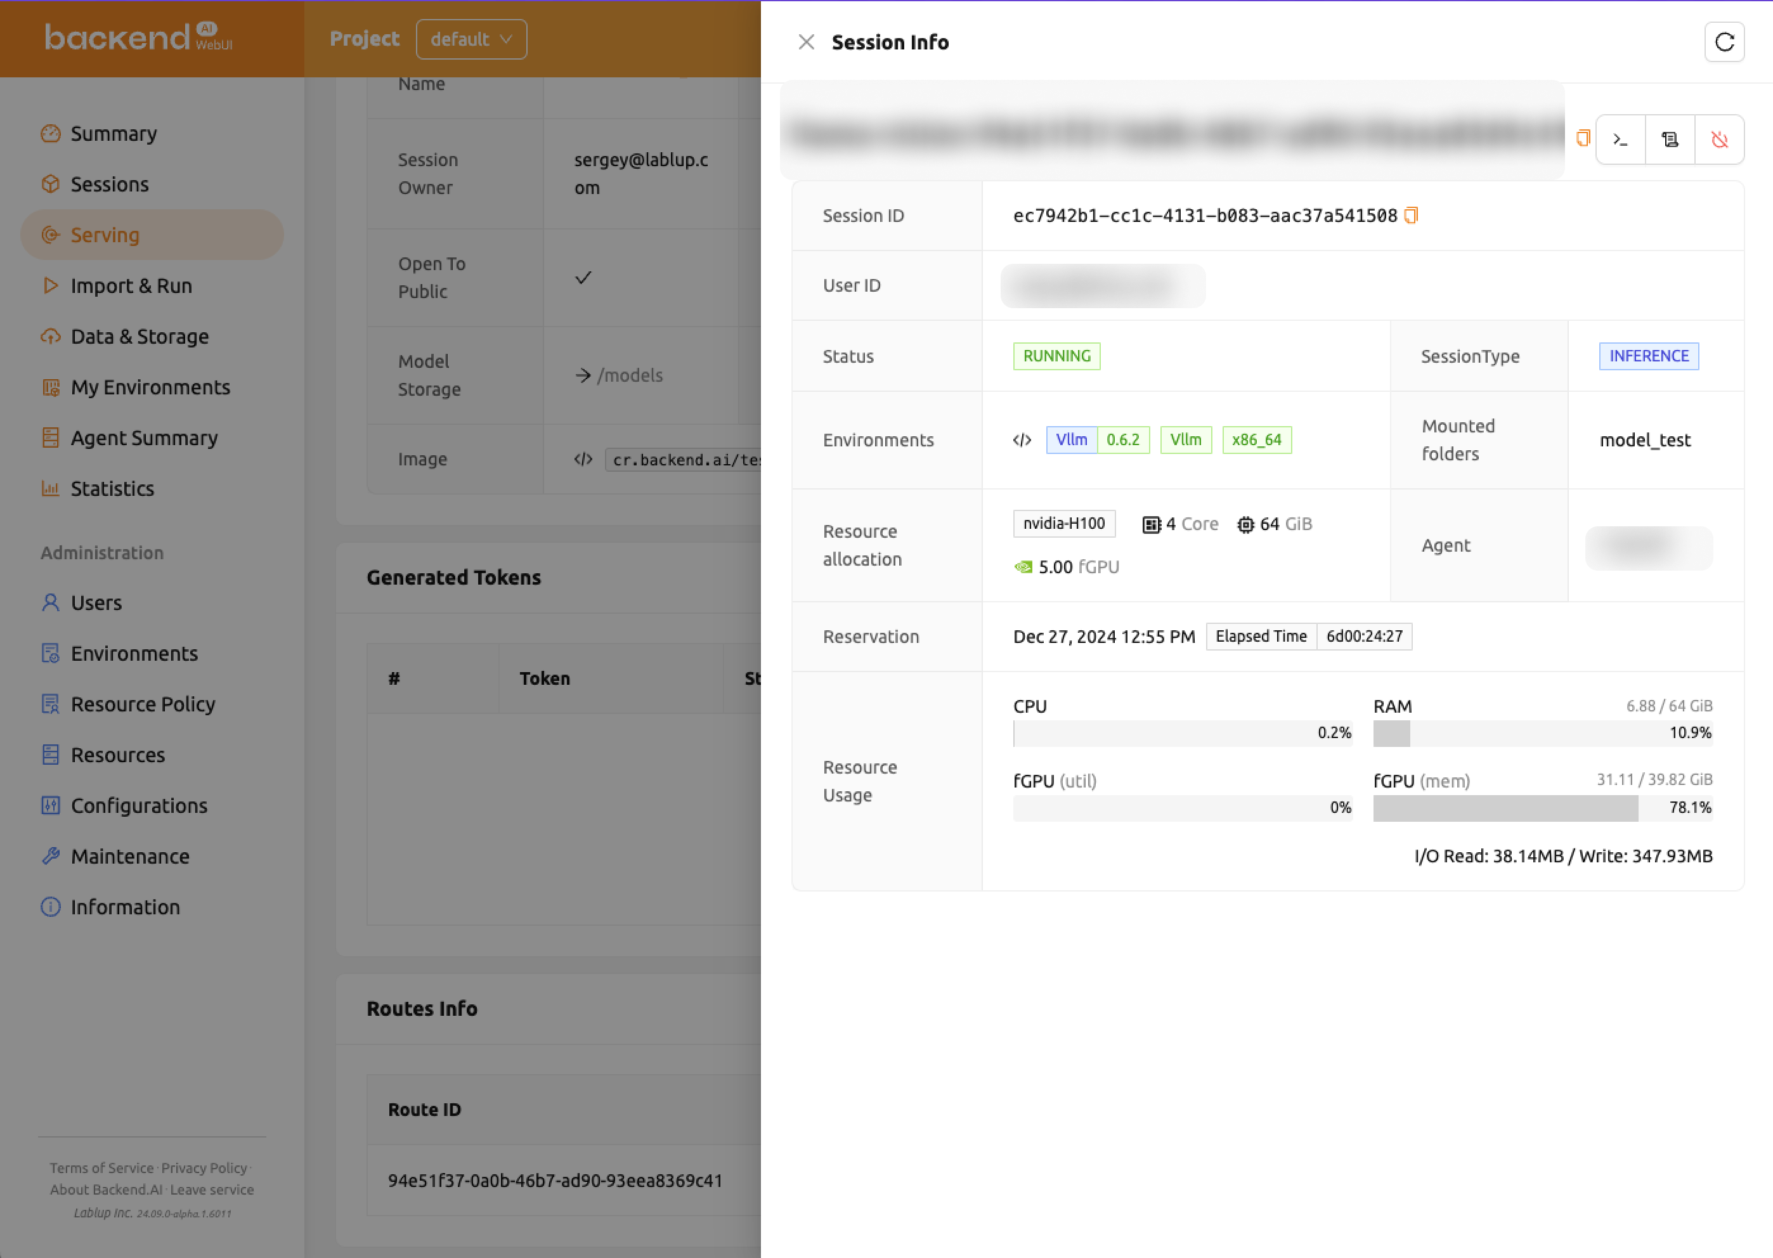Close the Session Info panel
The height and width of the screenshot is (1258, 1773).
(x=807, y=42)
